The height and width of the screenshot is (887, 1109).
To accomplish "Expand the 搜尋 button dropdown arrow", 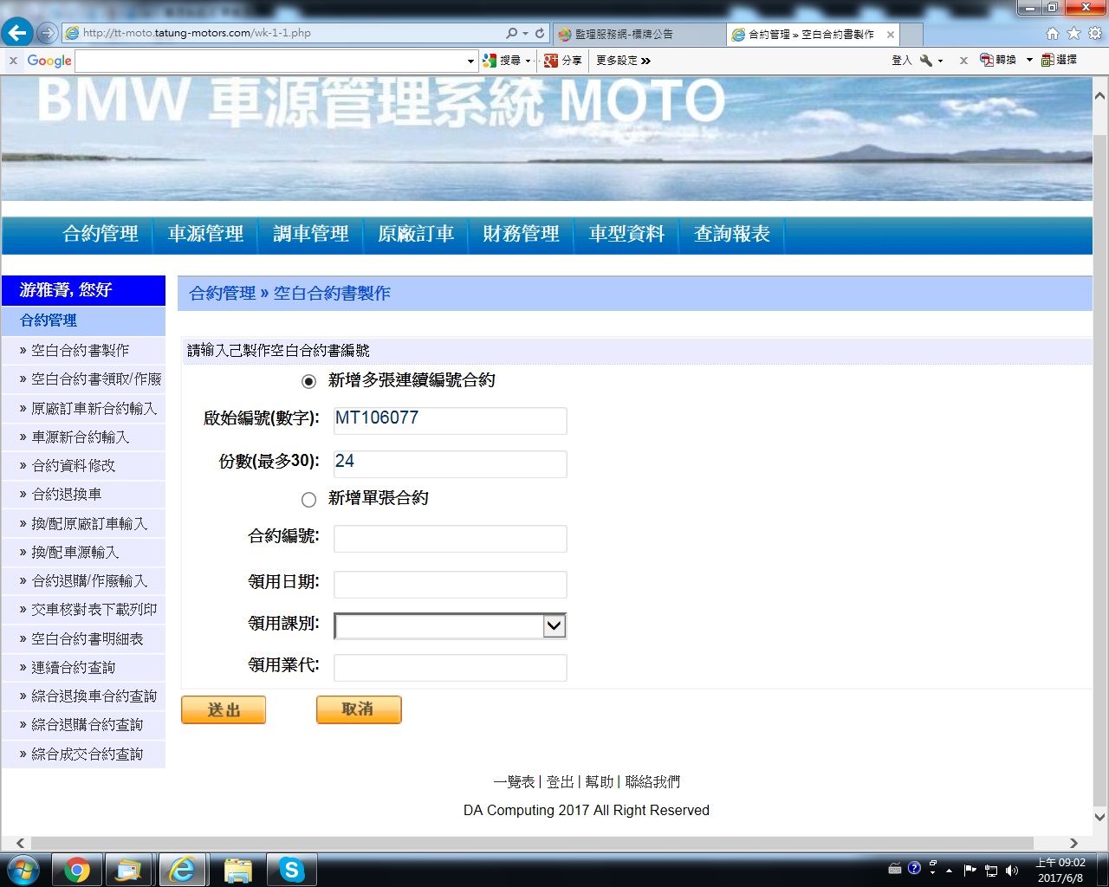I will pos(528,61).
